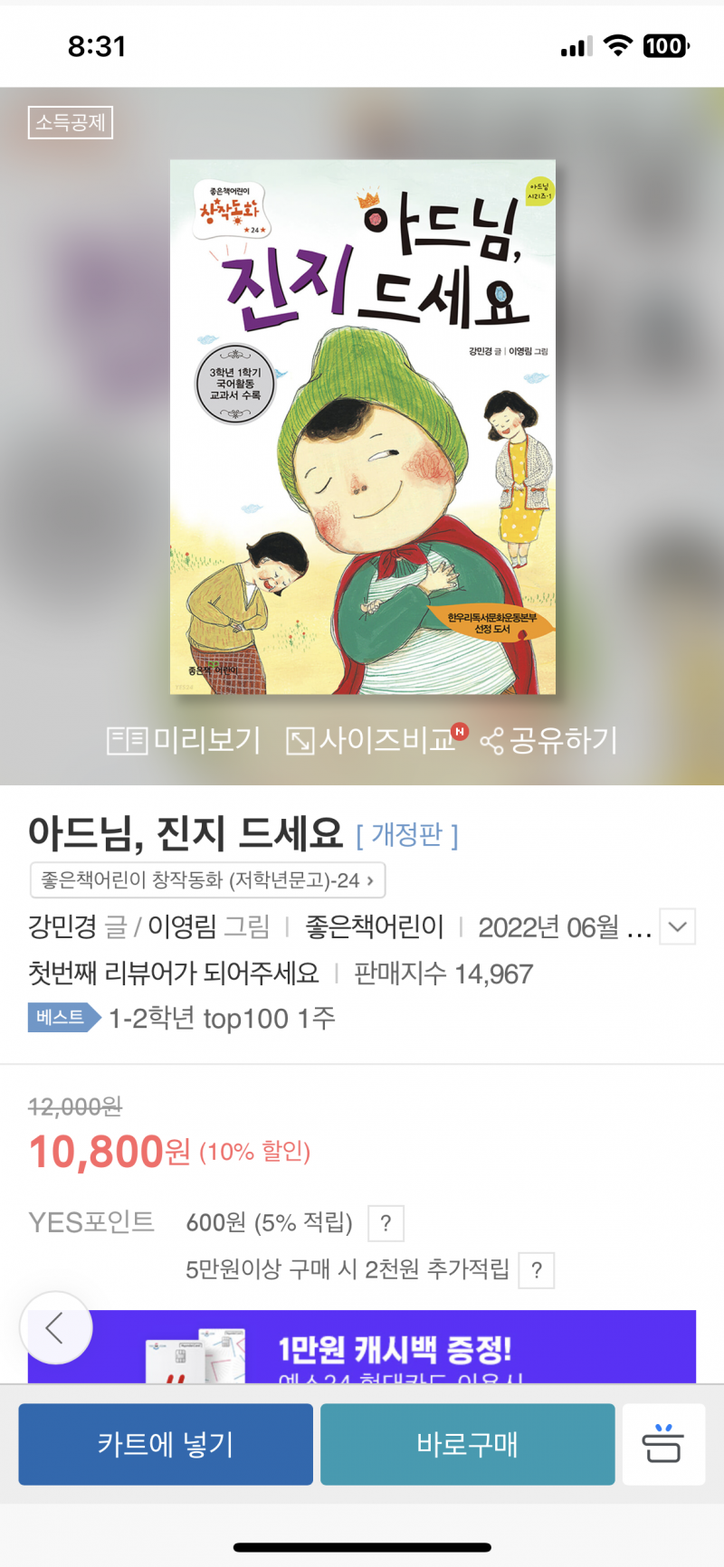Viewport: 724px width, 1567px height.
Task: Tap 첫번째 리뷰어가 되어주세요 review link
Action: click(x=174, y=973)
